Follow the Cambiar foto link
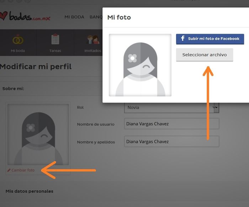This screenshot has width=249, height=207. [x=23, y=170]
